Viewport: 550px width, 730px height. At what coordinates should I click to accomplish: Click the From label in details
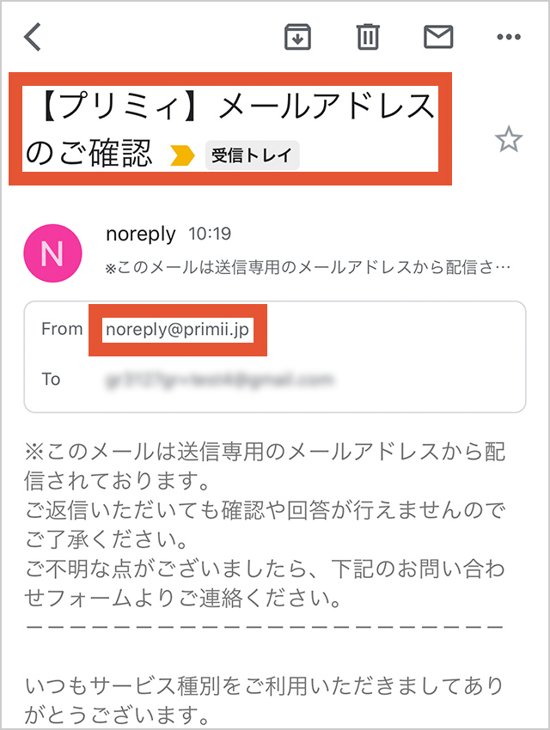pyautogui.click(x=62, y=329)
